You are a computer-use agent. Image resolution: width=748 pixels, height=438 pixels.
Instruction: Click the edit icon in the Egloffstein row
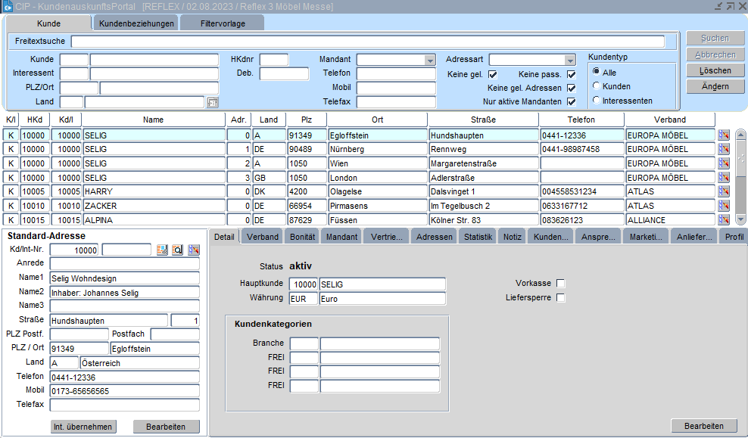pos(724,135)
